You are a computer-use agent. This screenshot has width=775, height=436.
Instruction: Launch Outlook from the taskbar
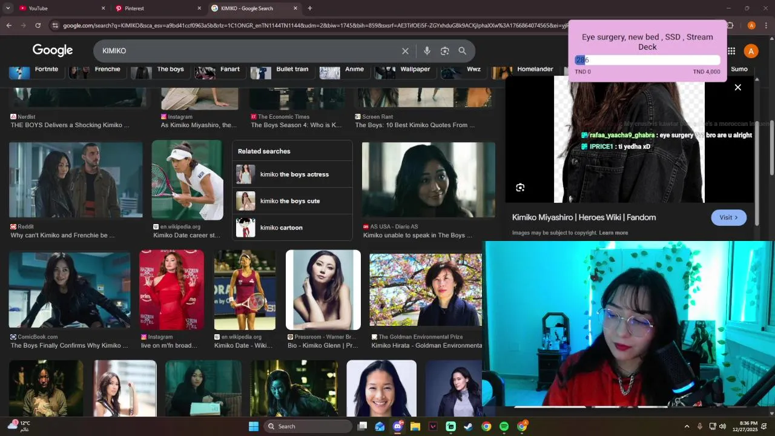[x=380, y=426]
